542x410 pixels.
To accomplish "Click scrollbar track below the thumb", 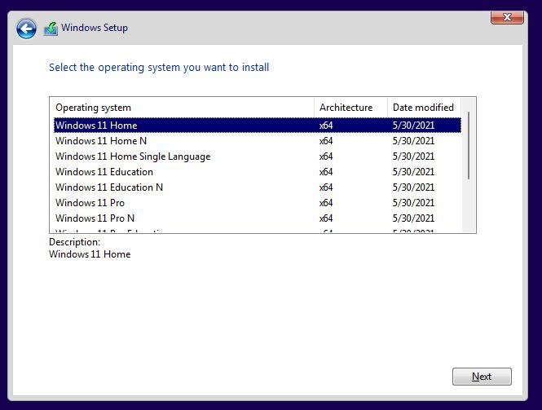I will [x=469, y=208].
